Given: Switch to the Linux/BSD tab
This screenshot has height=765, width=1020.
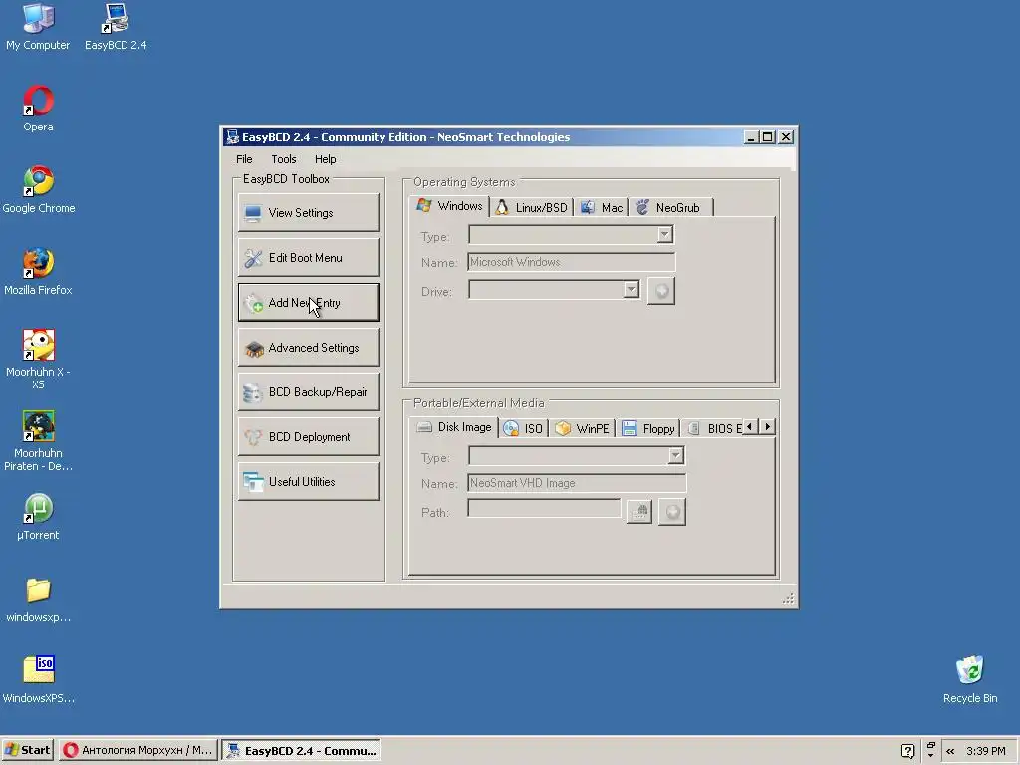Looking at the screenshot, I should pyautogui.click(x=532, y=208).
